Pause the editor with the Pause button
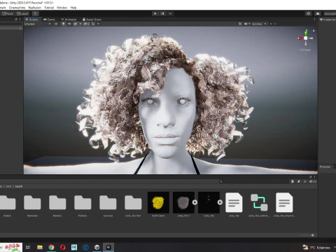The width and height of the screenshot is (336, 252). click(163, 13)
